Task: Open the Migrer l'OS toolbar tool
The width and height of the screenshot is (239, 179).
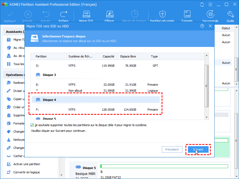Action: [x=86, y=17]
